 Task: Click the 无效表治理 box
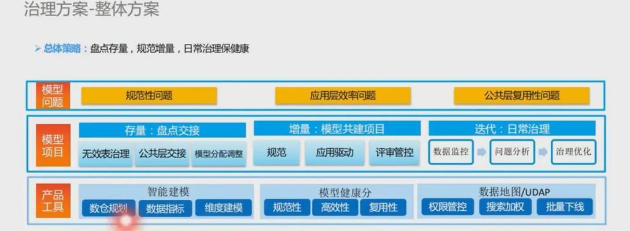(106, 154)
